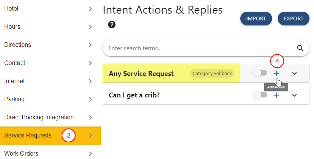Click the help question mark icon
Screen dimensions: 314x159
pos(111,25)
